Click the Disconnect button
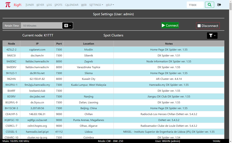The height and width of the screenshot is (143, 232). [208, 26]
